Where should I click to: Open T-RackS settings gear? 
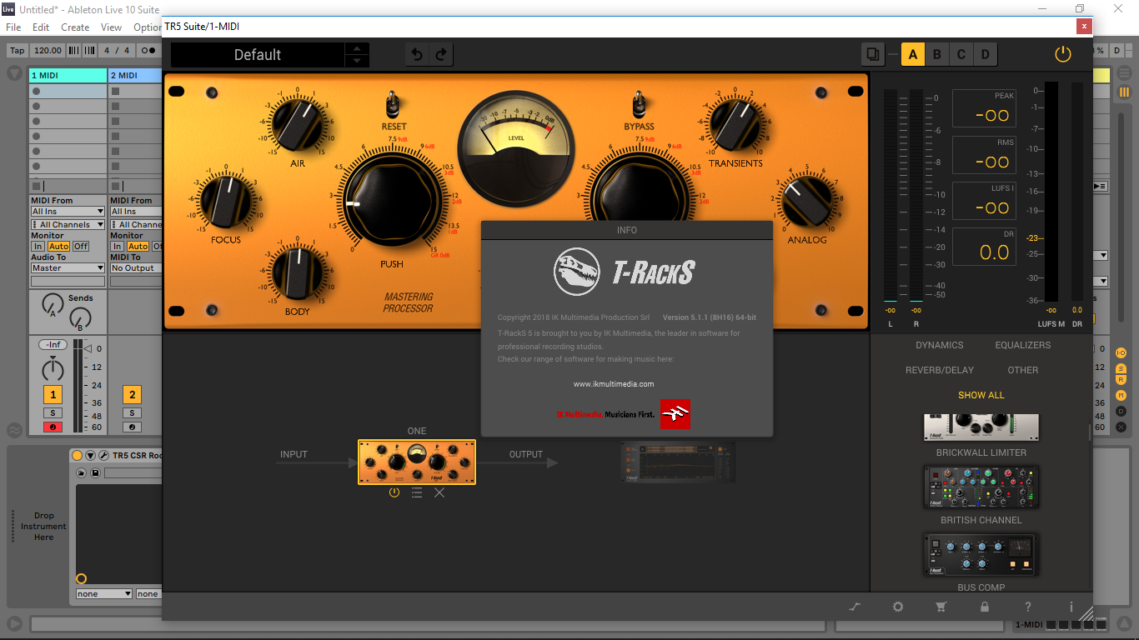(898, 607)
